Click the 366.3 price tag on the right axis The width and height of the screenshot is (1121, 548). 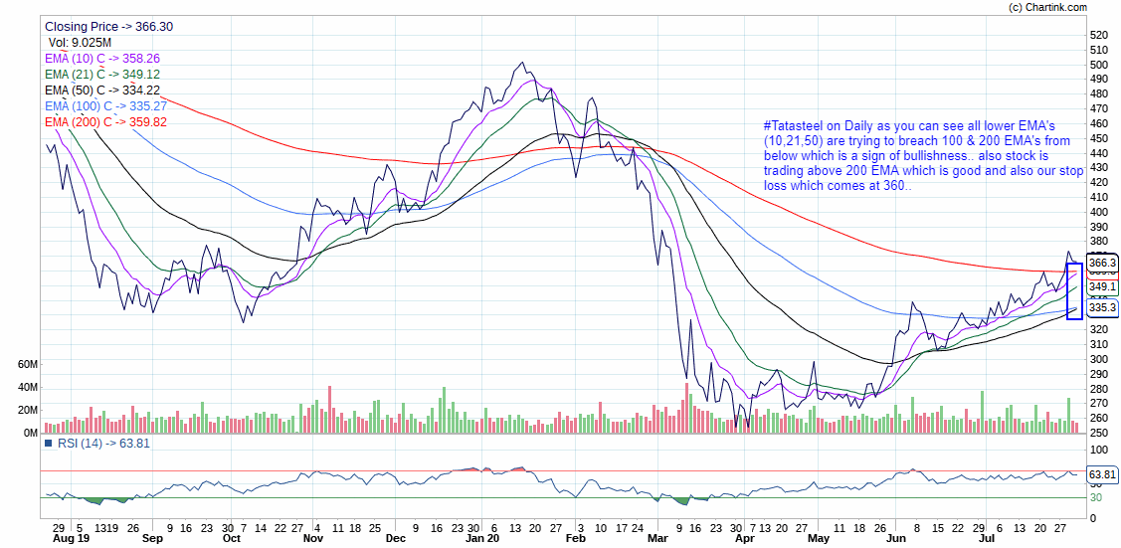pyautogui.click(x=1102, y=263)
